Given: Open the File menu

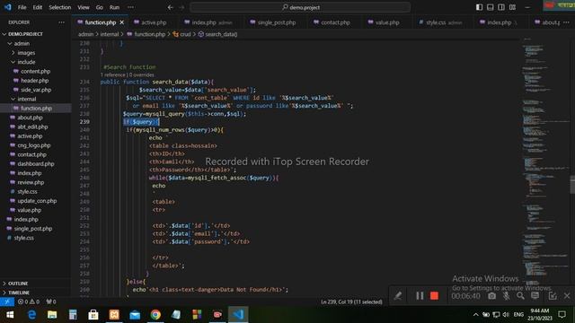Looking at the screenshot, I should pos(22,7).
